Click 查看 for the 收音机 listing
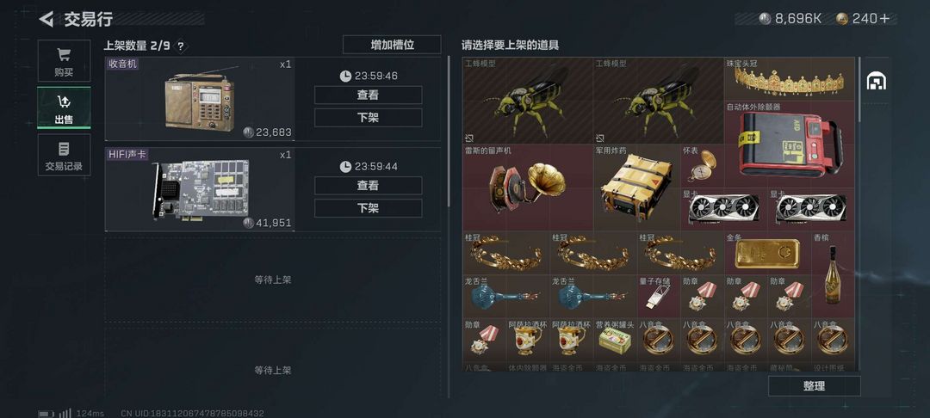 (x=368, y=95)
